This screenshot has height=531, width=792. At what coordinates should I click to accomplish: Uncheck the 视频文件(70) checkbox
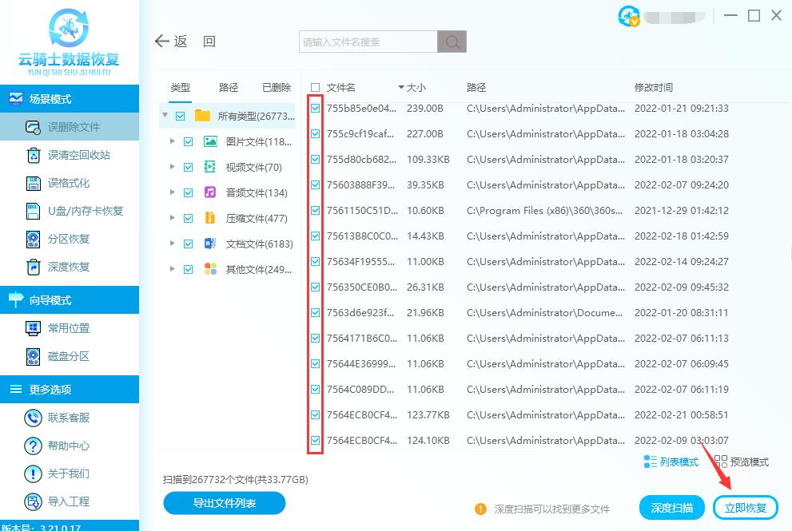[x=189, y=167]
